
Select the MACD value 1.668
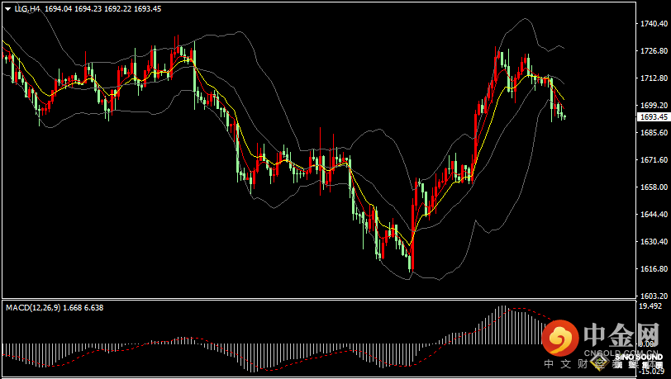click(x=73, y=307)
